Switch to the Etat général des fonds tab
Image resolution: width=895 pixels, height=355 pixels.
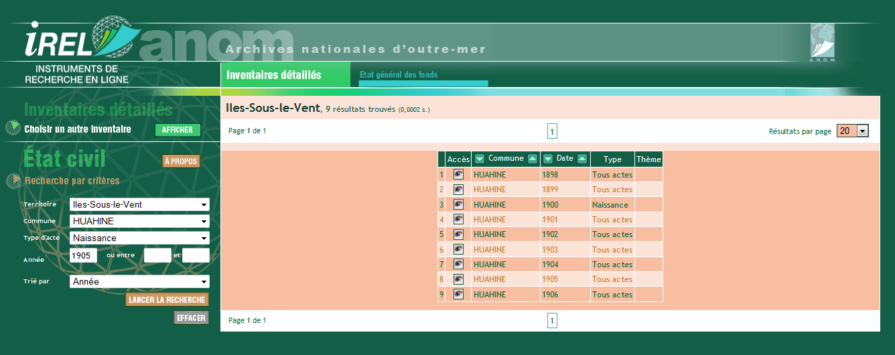[399, 75]
